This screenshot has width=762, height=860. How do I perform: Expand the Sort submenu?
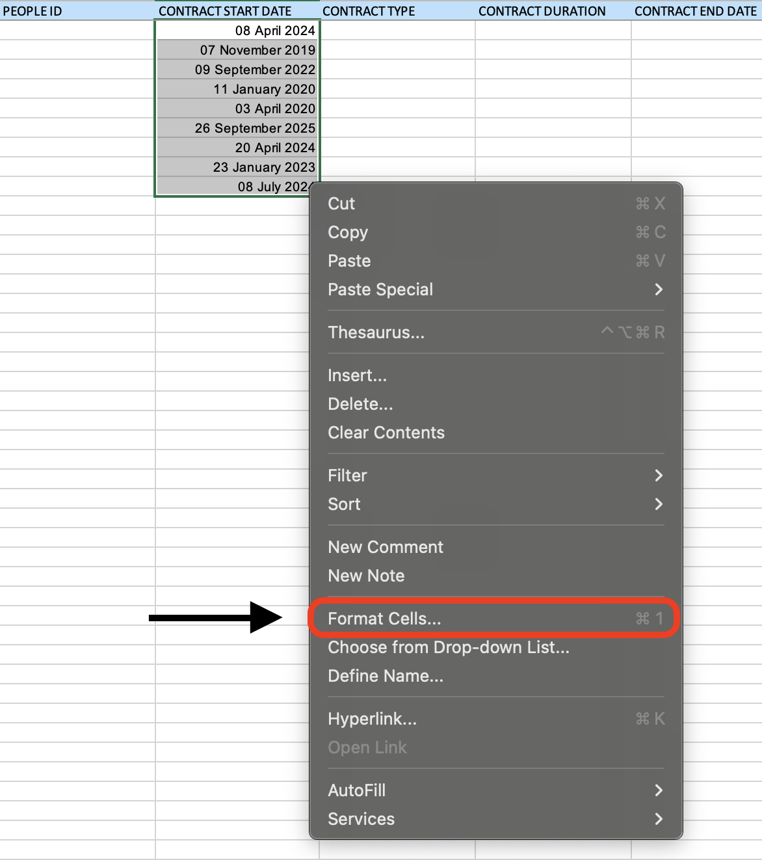[x=344, y=504]
